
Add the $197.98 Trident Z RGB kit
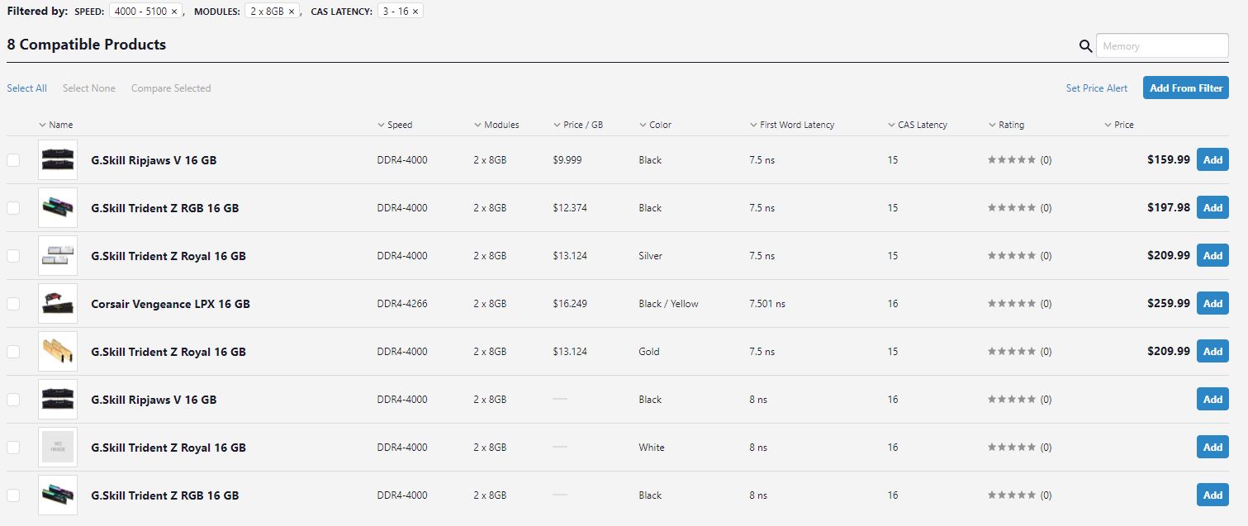click(1212, 208)
